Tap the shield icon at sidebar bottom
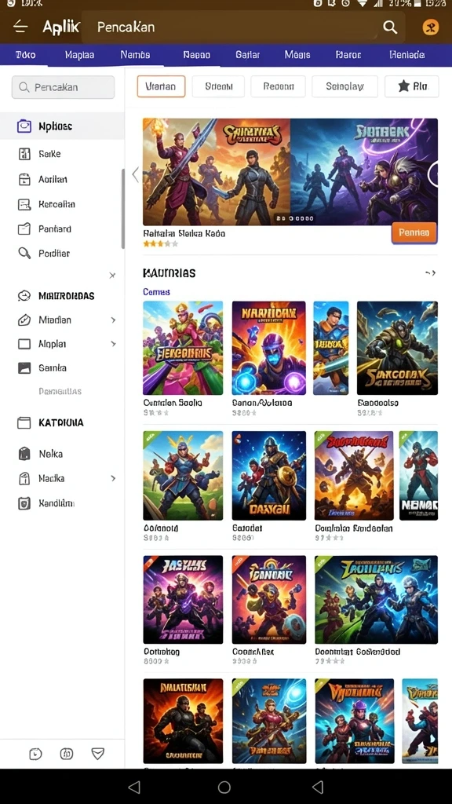Viewport: 452px width, 804px height. coord(97,753)
